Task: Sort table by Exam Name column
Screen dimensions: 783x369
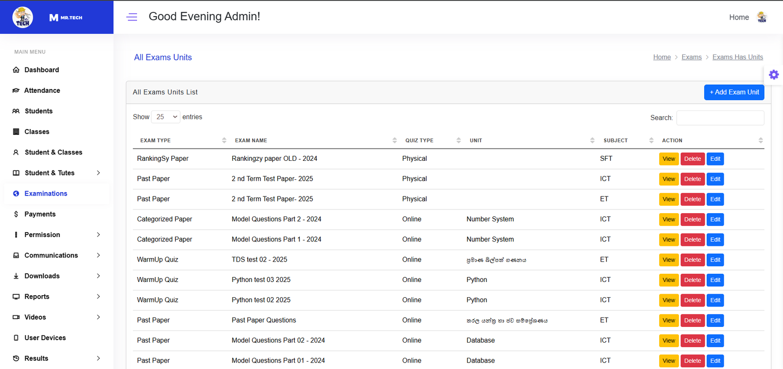Action: [251, 140]
